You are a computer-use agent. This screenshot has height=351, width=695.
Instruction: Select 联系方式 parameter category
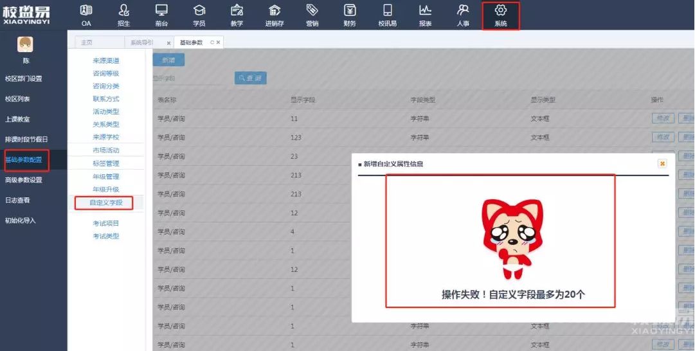click(x=106, y=99)
